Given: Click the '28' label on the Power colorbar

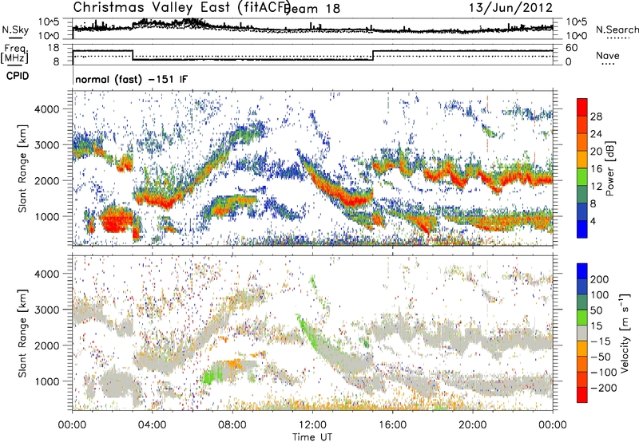Looking at the screenshot, I should (596, 116).
